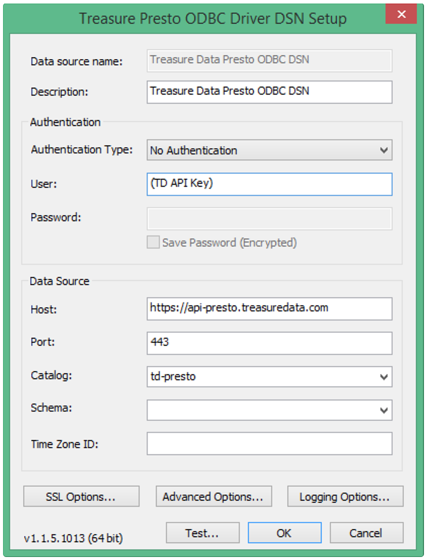Click the Data source name field
The image size is (427, 560).
(269, 61)
